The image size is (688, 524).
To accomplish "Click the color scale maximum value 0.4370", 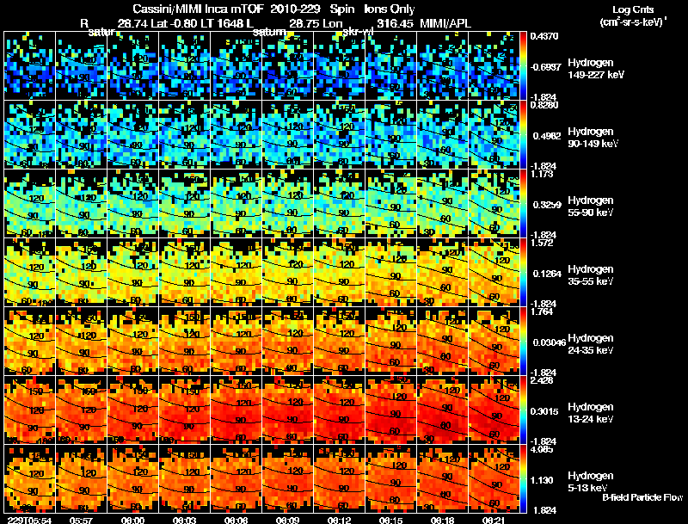I will pos(544,36).
